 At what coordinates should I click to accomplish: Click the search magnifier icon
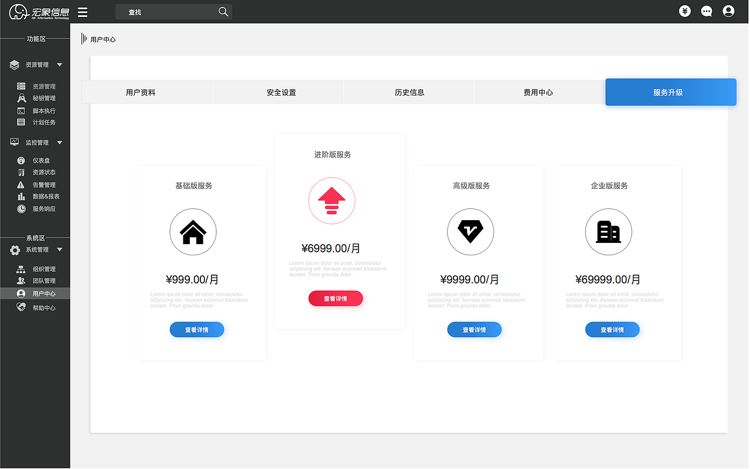pos(223,12)
